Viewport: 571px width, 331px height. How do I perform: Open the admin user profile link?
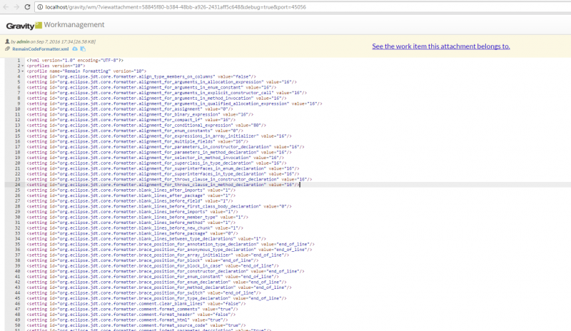point(23,43)
